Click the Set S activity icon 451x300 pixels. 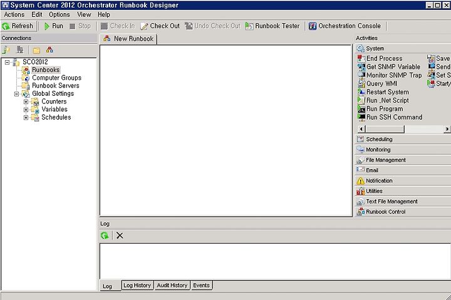pyautogui.click(x=431, y=75)
